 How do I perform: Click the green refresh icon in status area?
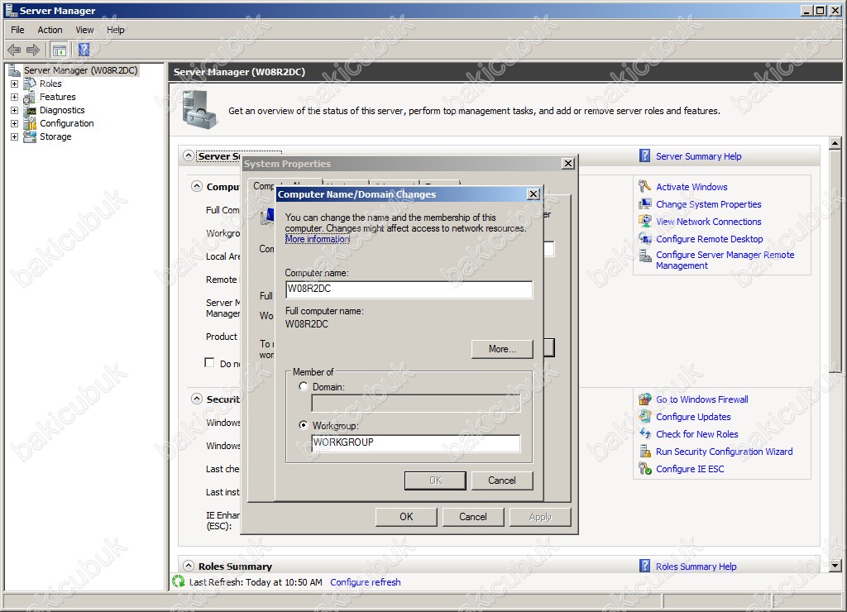coord(179,581)
